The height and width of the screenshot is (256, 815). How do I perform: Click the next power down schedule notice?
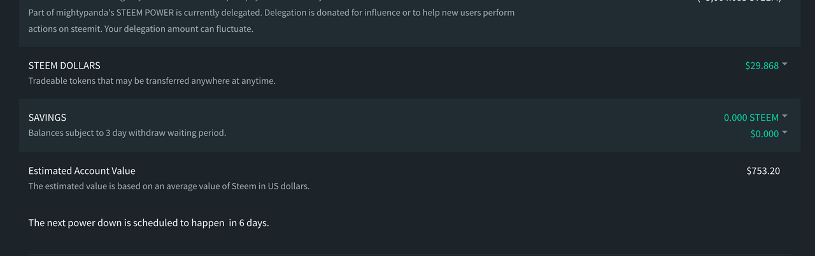pos(148,223)
